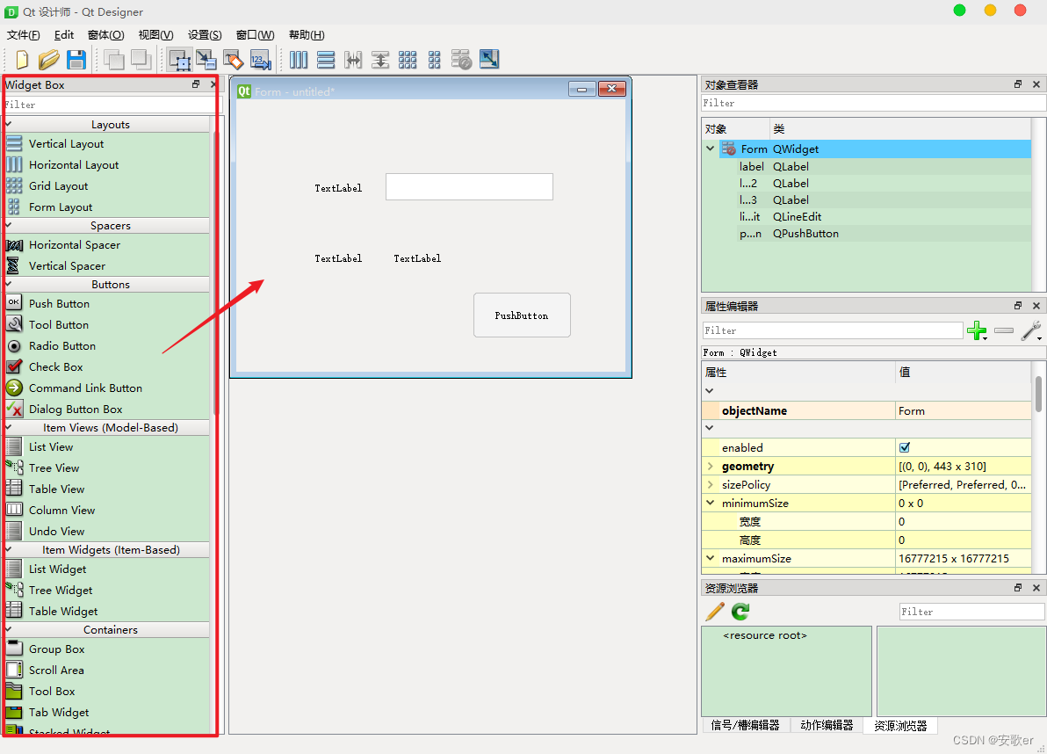This screenshot has width=1047, height=754.
Task: Open the 窗口 menu
Action: pos(253,34)
